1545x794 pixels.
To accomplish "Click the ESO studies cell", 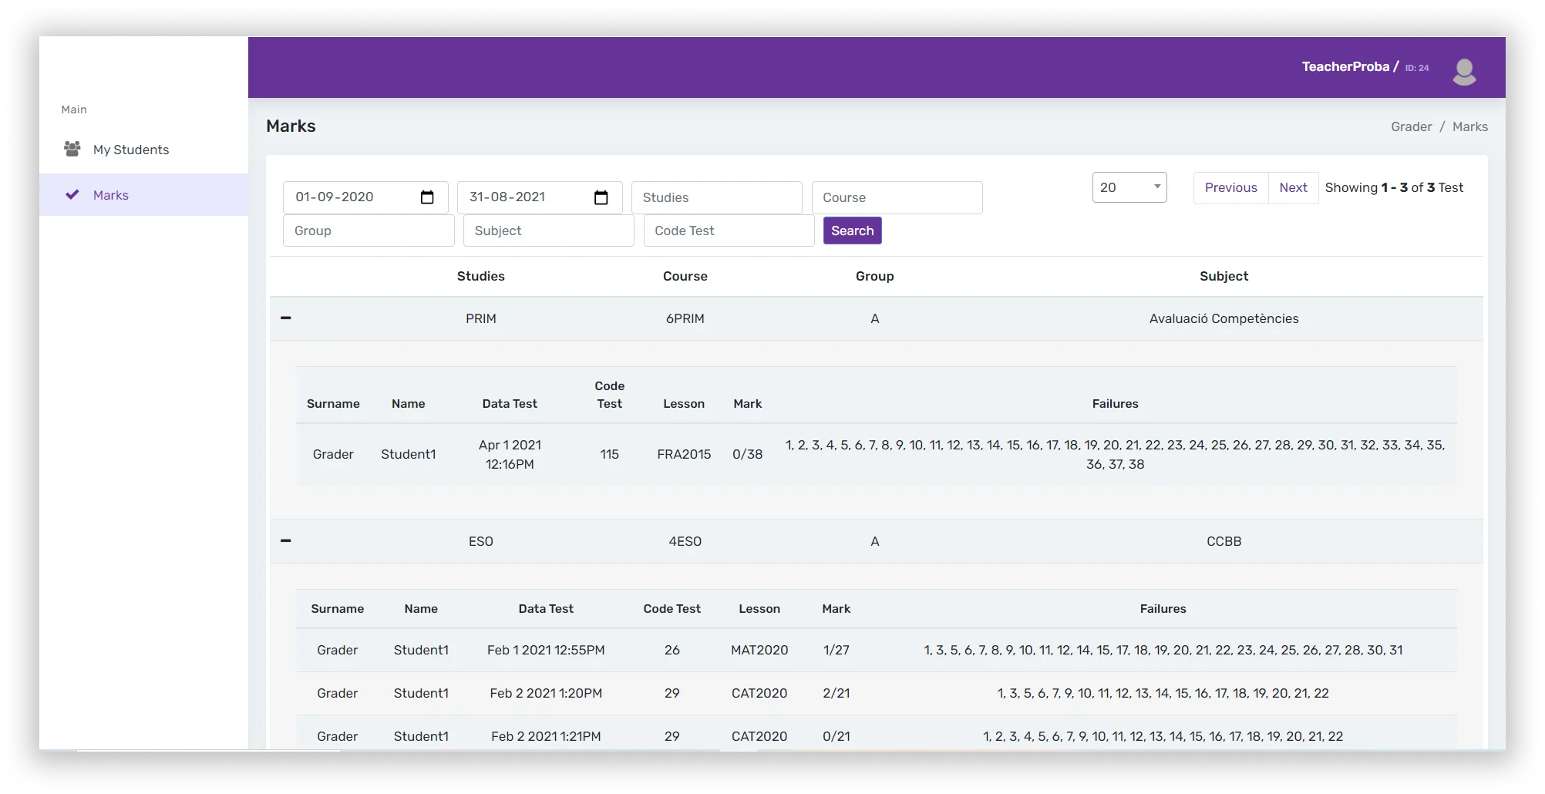I will 480,541.
